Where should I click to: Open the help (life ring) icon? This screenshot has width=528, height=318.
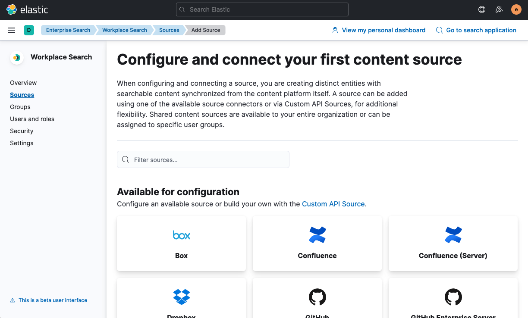coord(482,9)
